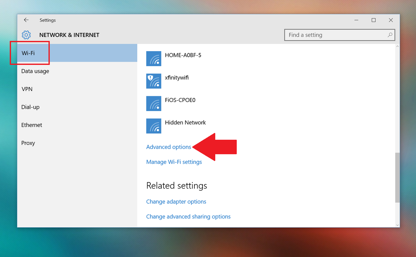Screen dimensions: 416x257
Task: Open the VPN settings section
Action: [x=27, y=89]
